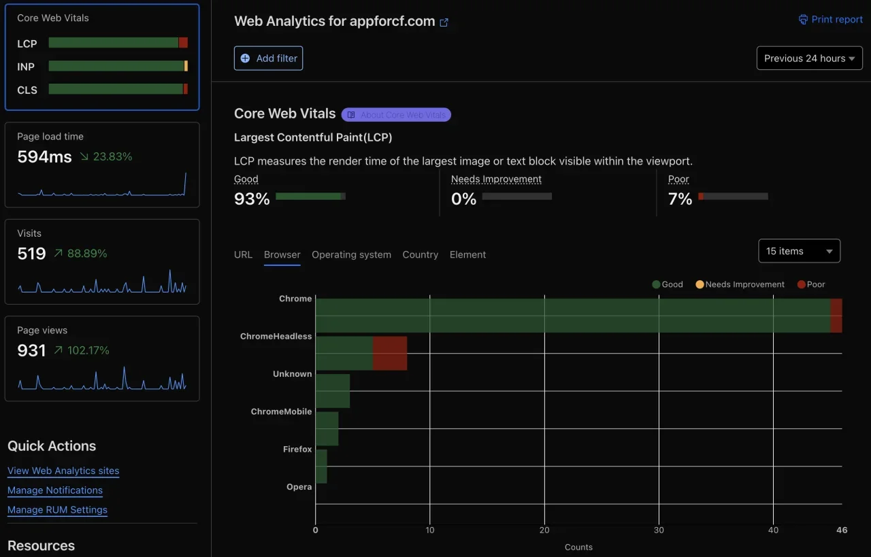The width and height of the screenshot is (871, 557).
Task: Toggle the Poor legend item
Action: click(810, 284)
